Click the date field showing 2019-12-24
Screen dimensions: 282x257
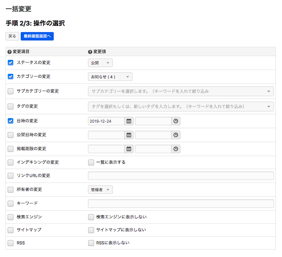coord(106,121)
